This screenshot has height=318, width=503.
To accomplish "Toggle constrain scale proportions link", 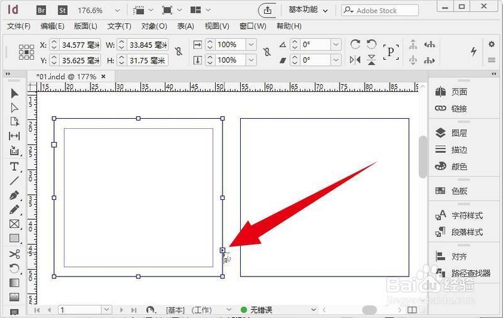I will click(x=267, y=52).
